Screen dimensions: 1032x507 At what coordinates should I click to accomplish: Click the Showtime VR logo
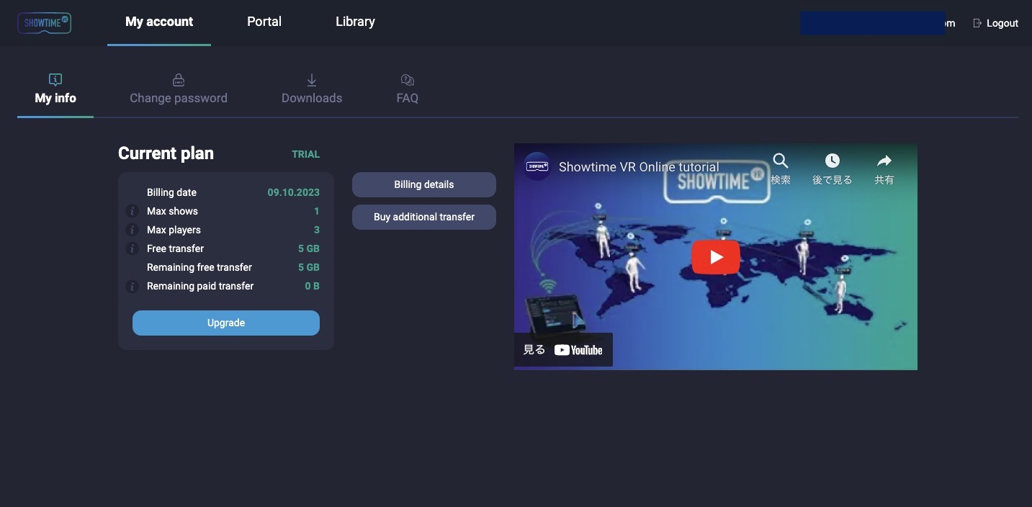click(44, 22)
